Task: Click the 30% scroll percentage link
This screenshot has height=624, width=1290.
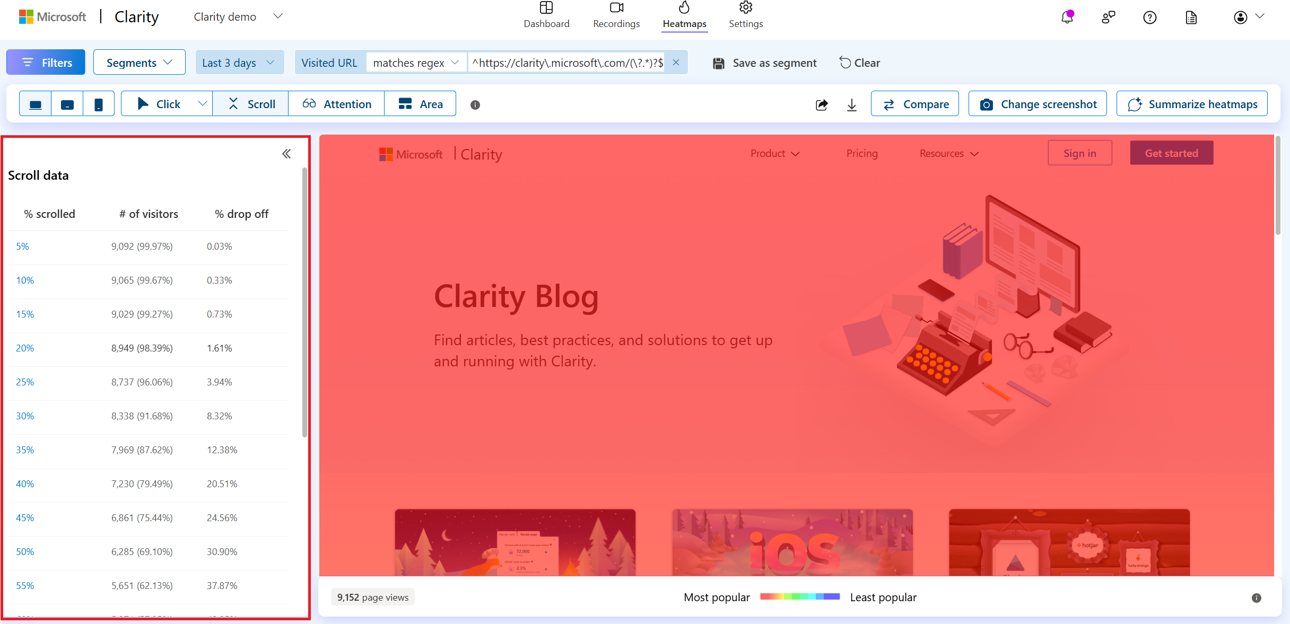Action: 24,416
